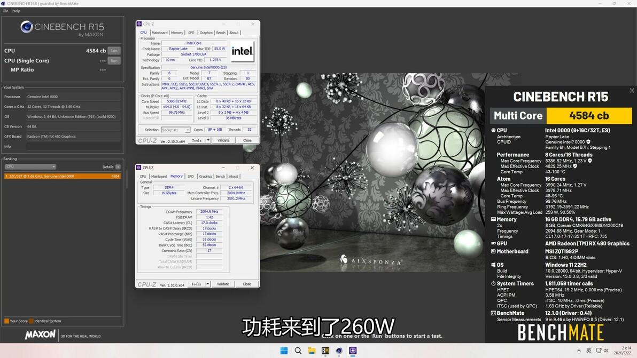Open input language indicator in tray
The height and width of the screenshot is (358, 637).
(589, 351)
